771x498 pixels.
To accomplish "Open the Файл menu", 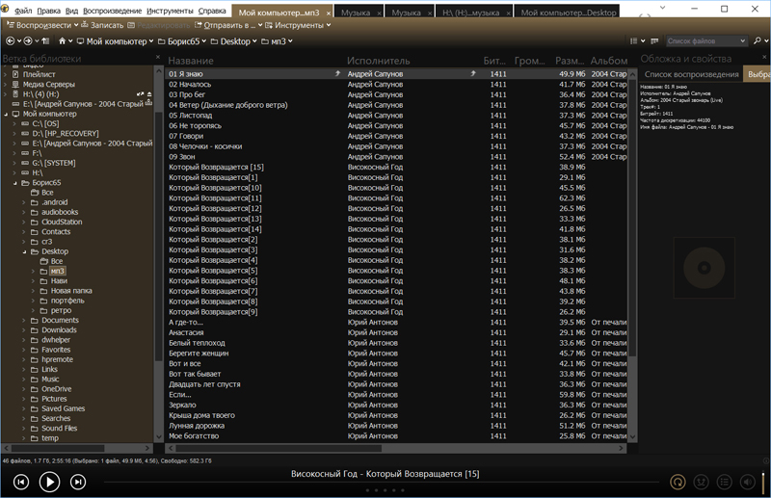I will 23,11.
